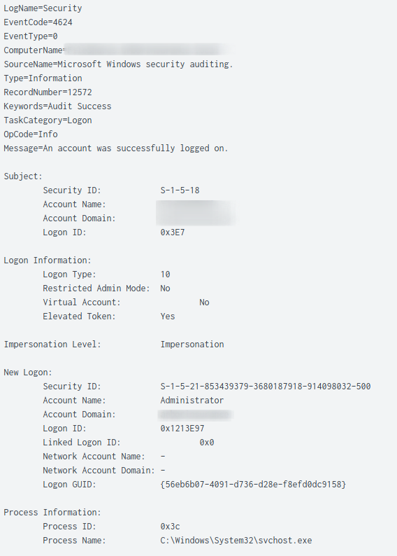Click the Subject Security ID S-1-5-18
This screenshot has width=397, height=556.
pos(180,190)
